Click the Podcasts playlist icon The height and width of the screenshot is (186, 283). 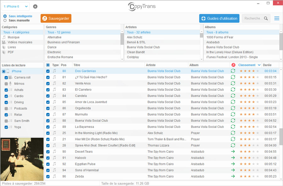10,108
